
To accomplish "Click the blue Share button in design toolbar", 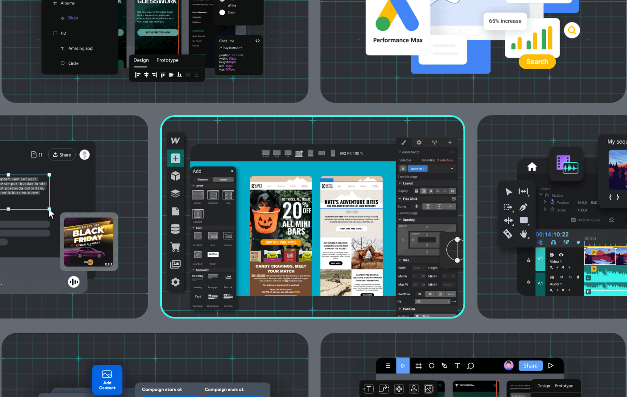I will coord(530,366).
